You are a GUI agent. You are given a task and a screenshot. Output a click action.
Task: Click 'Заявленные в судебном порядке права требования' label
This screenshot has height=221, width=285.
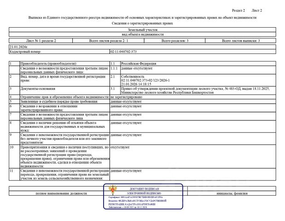coord(59,102)
